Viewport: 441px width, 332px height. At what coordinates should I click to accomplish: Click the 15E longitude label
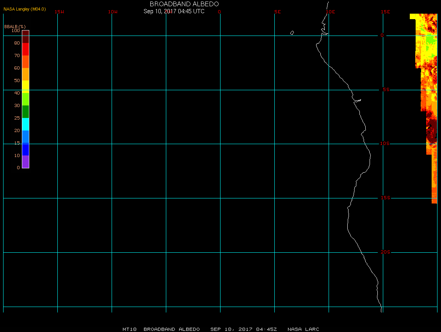point(385,12)
